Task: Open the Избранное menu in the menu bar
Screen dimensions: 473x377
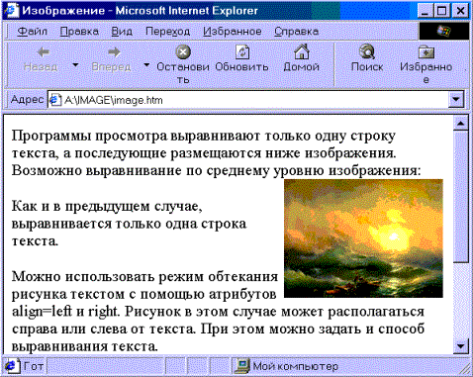Action: pos(233,32)
